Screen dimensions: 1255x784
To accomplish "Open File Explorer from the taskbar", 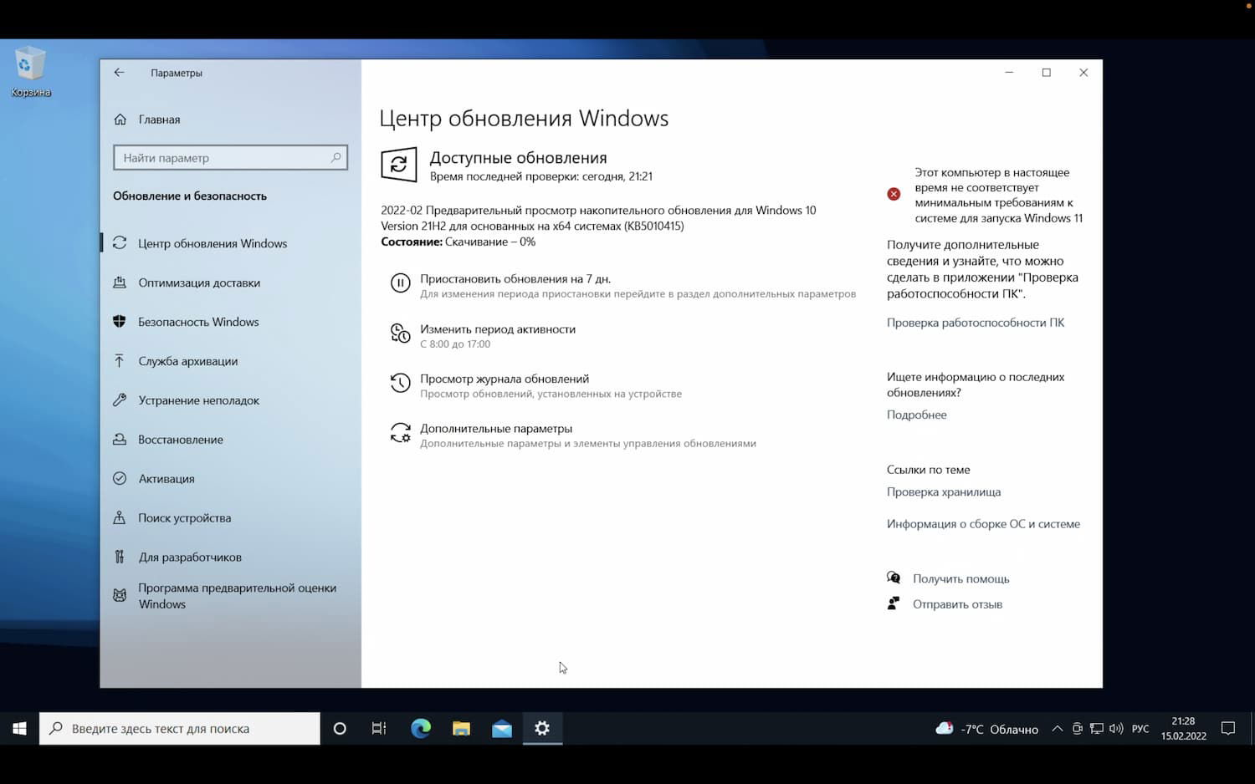I will [461, 729].
